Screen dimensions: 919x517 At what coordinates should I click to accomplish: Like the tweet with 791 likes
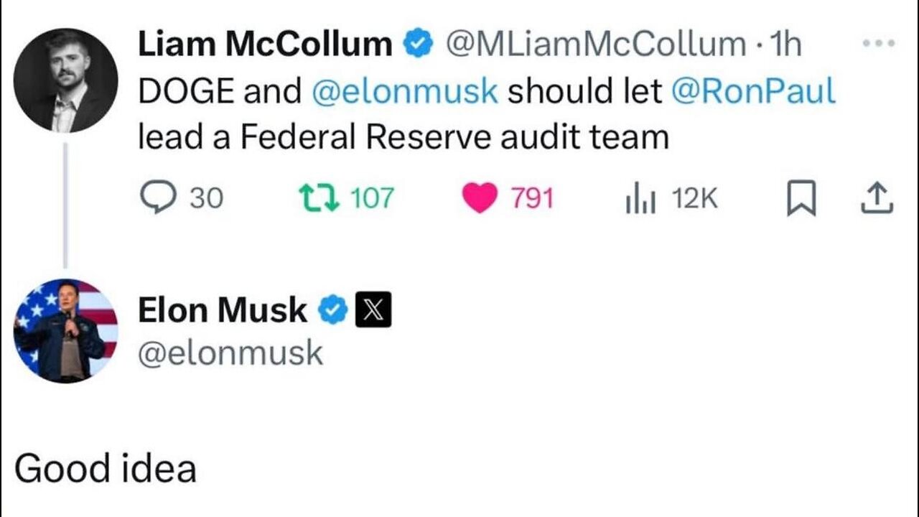[x=480, y=197]
